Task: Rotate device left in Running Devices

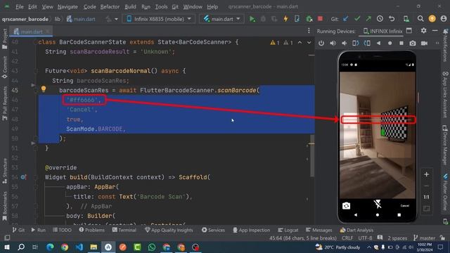Action: (x=355, y=43)
